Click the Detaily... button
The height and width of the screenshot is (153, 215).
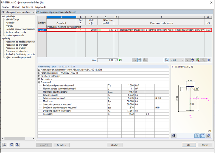click(x=62, y=145)
